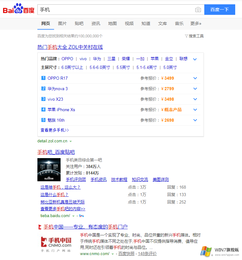Image resolution: width=242 pixels, height=260 pixels.
Task: Click the 手机吧 thumbnail image
Action: coord(49,170)
